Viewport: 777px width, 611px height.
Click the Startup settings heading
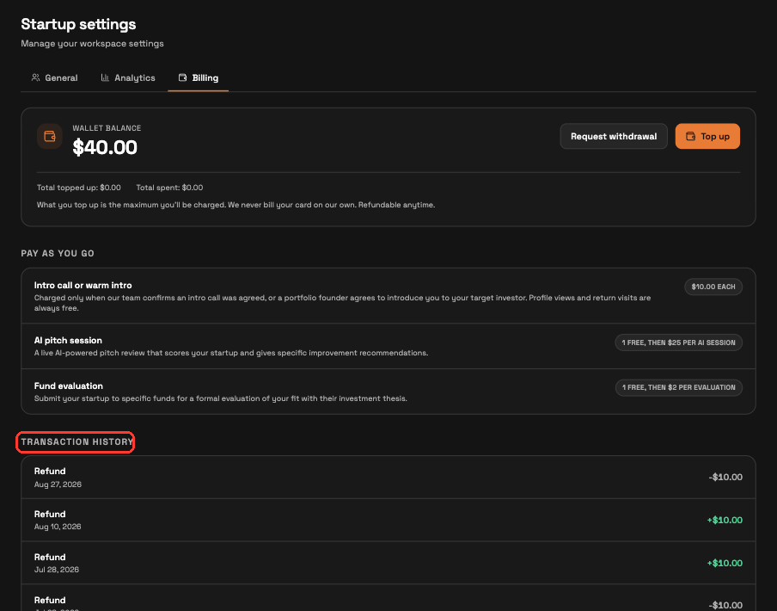click(78, 24)
